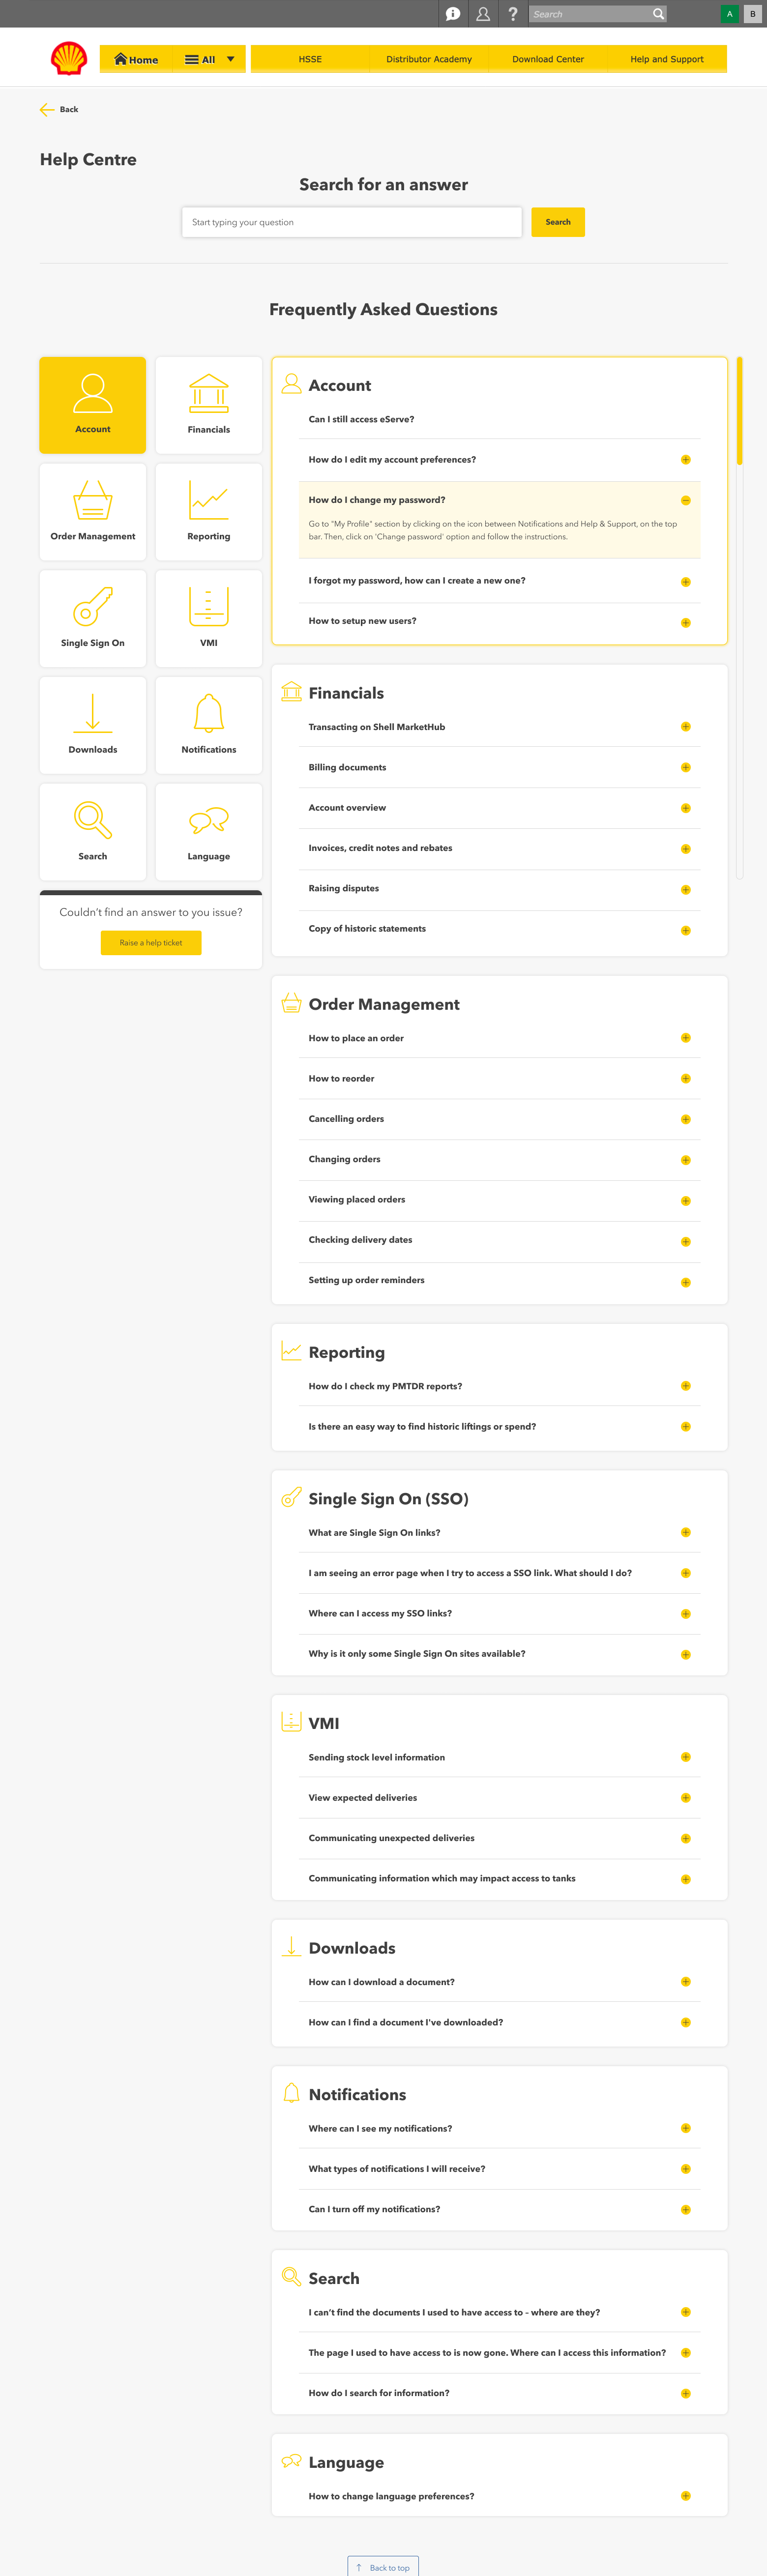Image resolution: width=767 pixels, height=2576 pixels.
Task: Expand 'Billing documents' question
Action: click(685, 768)
